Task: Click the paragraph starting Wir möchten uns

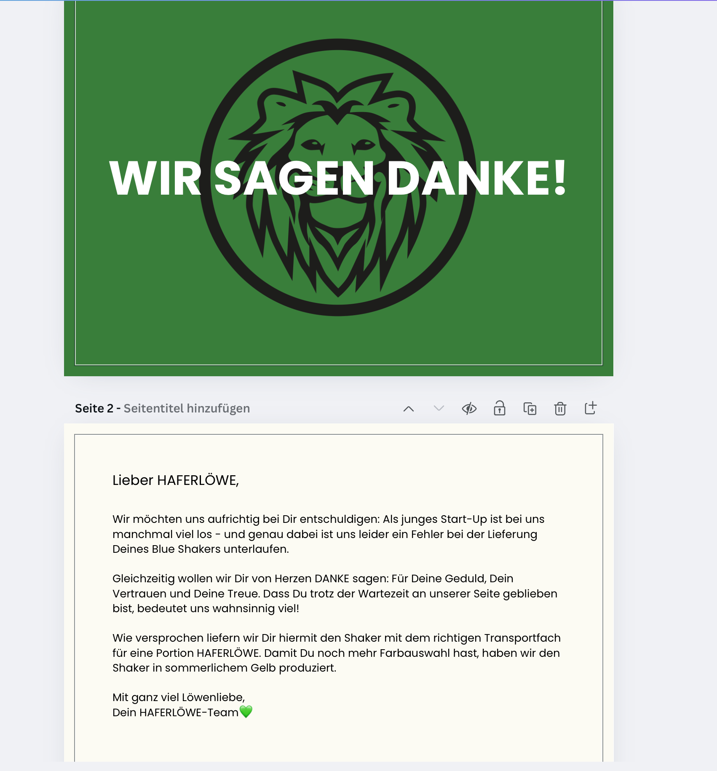Action: pos(329,534)
